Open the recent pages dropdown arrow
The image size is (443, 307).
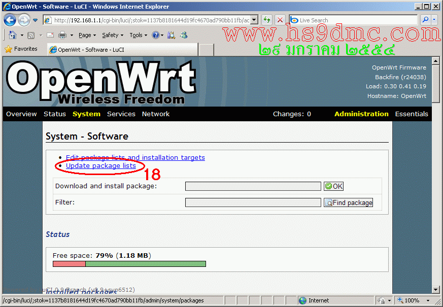(x=36, y=20)
